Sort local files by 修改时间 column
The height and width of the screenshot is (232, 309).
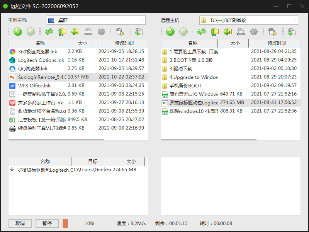(x=122, y=43)
